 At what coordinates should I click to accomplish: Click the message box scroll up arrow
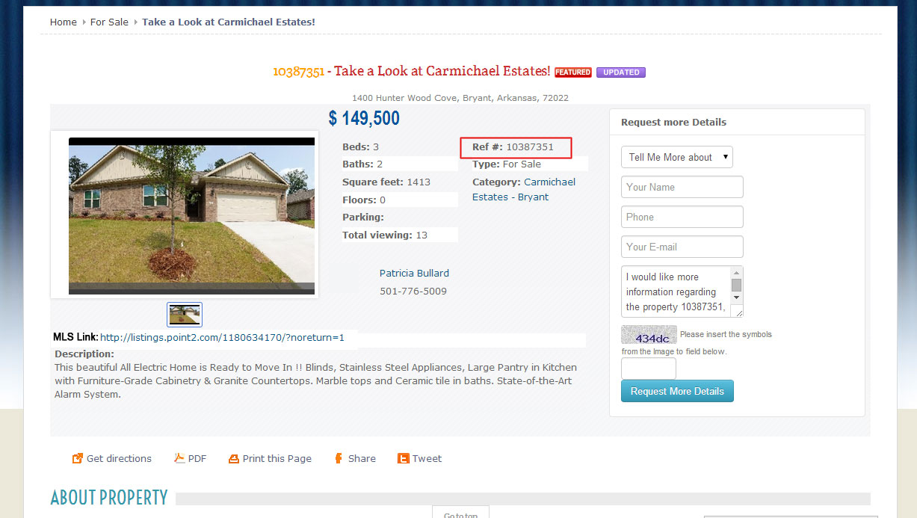[736, 272]
